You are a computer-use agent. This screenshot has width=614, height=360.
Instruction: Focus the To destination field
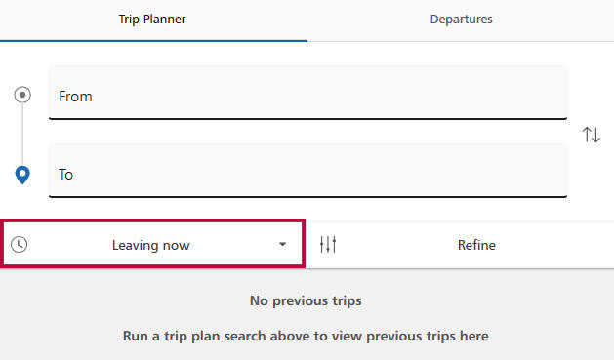307,171
